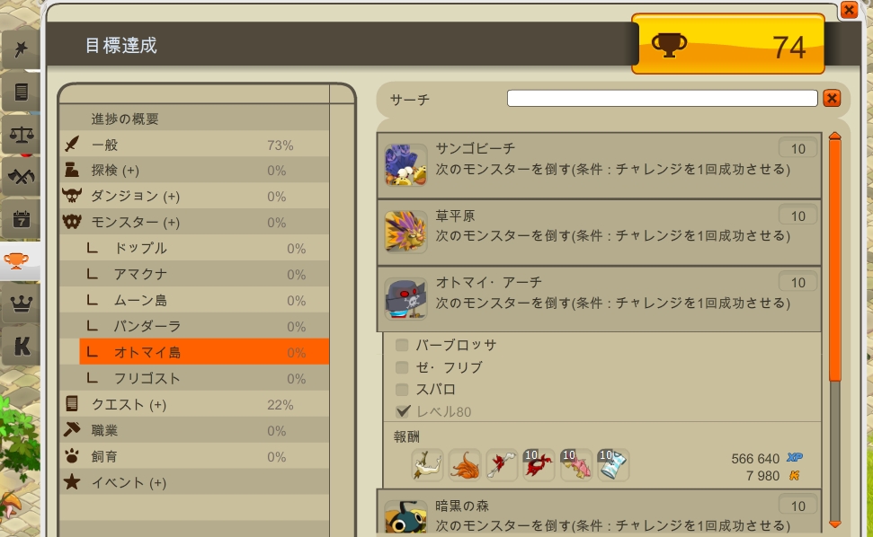Focus the サーチ search input field
This screenshot has width=873, height=537.
point(662,99)
